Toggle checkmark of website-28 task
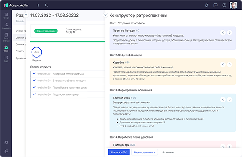This screenshot has width=242, height=157. click(x=34, y=80)
